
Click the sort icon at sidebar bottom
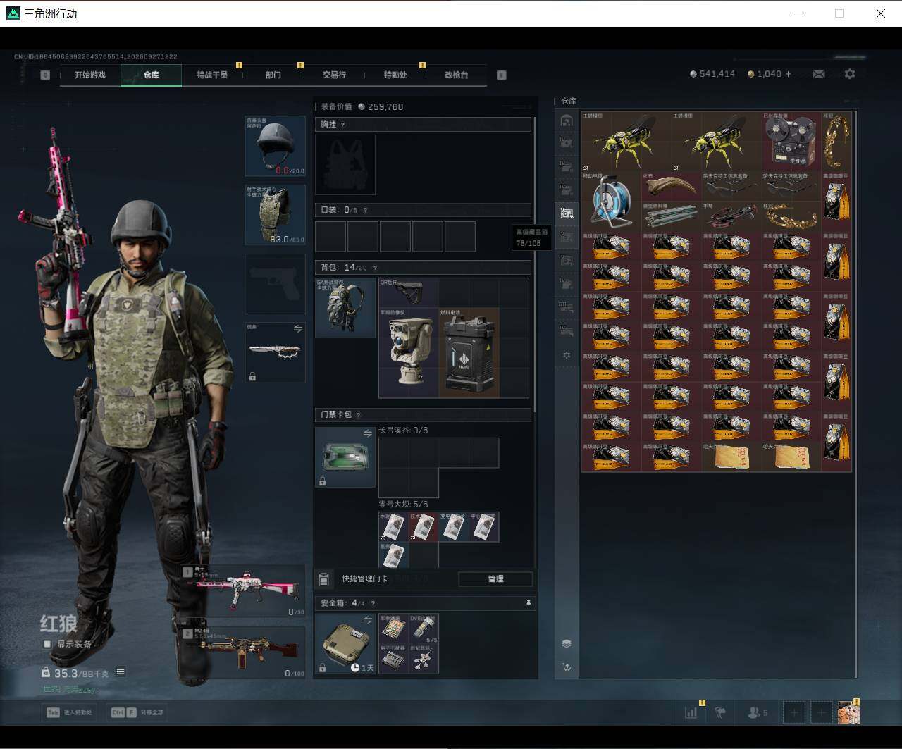click(x=566, y=667)
